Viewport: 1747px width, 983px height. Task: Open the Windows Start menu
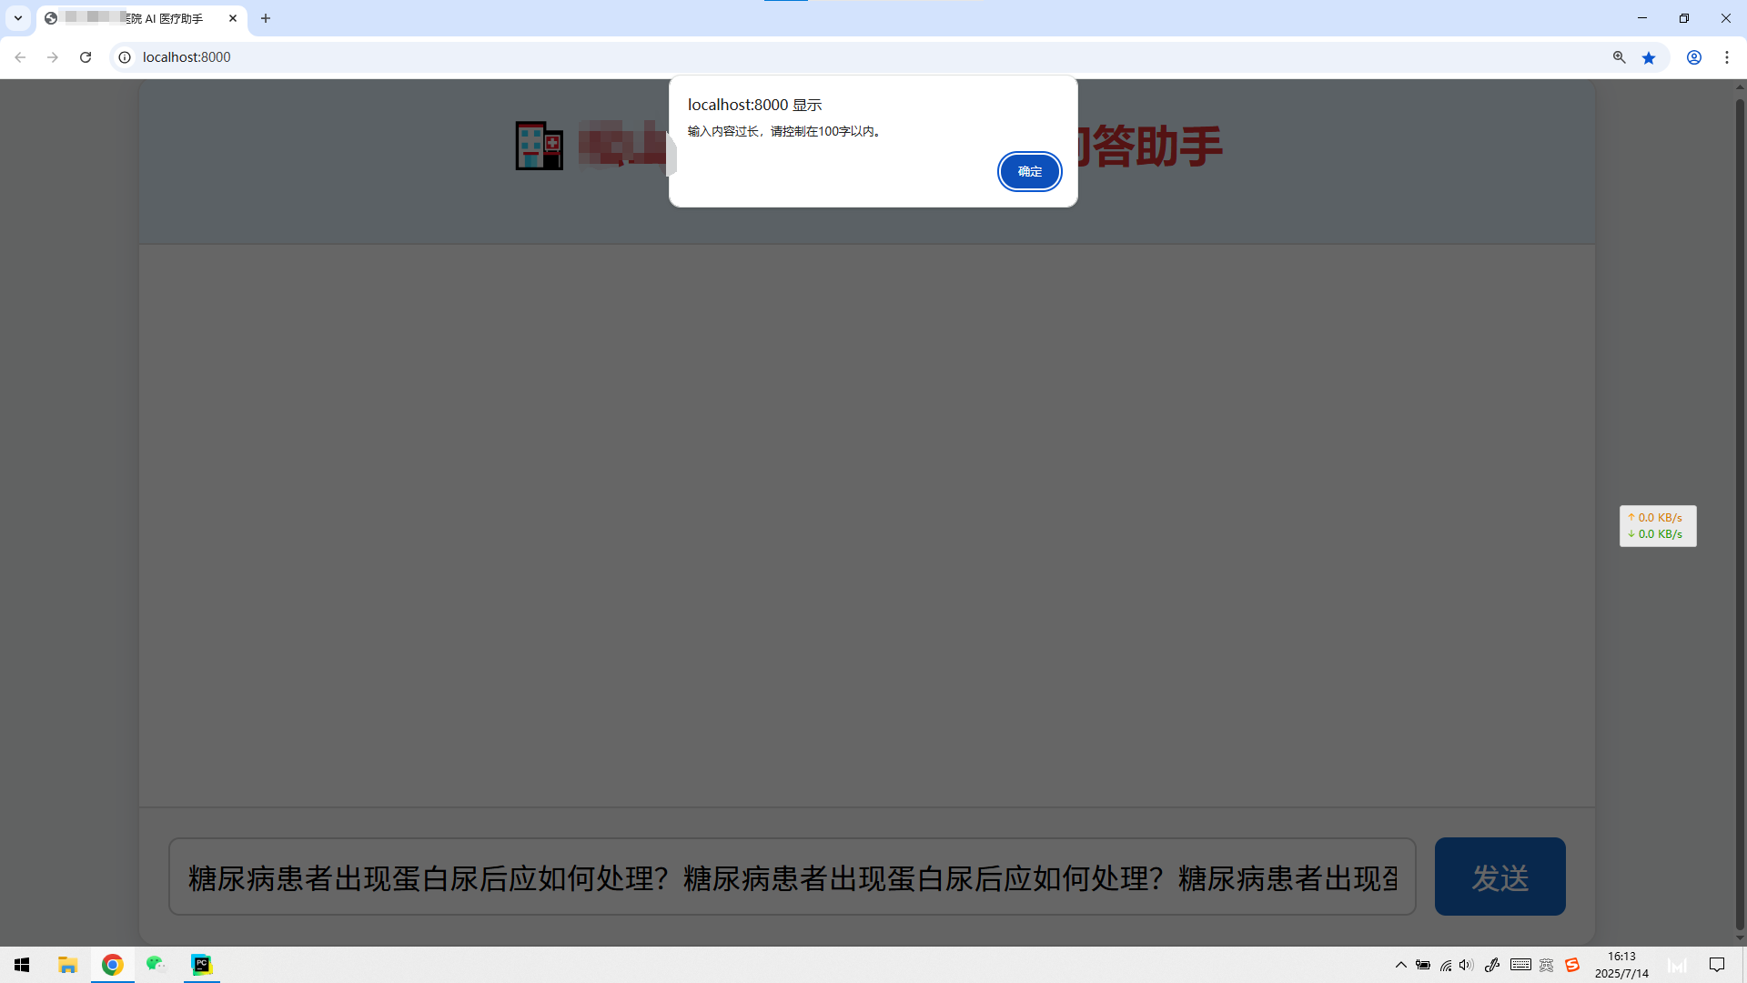point(22,965)
